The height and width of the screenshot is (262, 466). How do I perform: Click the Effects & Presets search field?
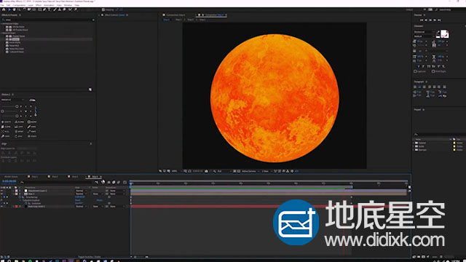(47, 20)
